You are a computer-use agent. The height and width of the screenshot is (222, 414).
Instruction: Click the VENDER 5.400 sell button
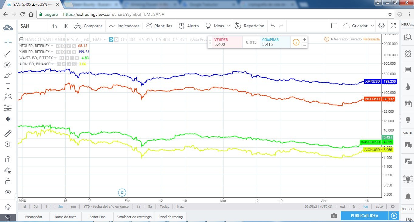point(228,42)
